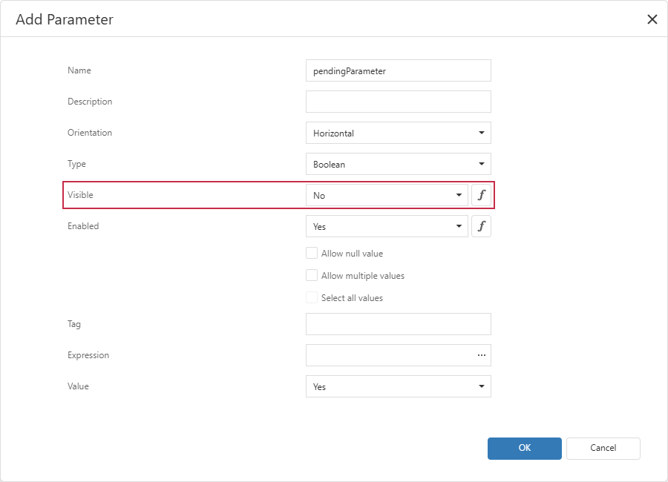This screenshot has height=482, width=668.
Task: Open the Visible dropdown set to No
Action: point(387,195)
